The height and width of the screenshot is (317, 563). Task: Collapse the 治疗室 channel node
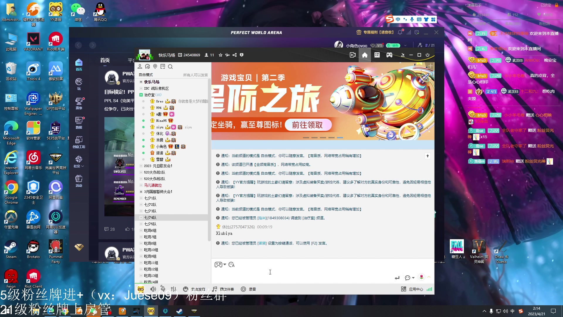[x=141, y=95]
